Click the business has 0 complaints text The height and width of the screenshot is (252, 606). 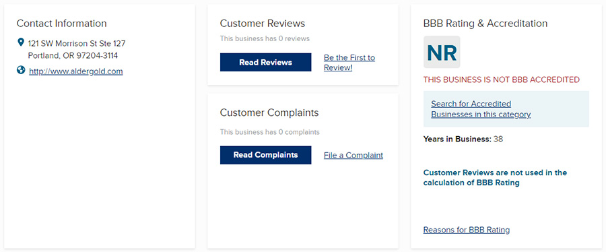[270, 132]
